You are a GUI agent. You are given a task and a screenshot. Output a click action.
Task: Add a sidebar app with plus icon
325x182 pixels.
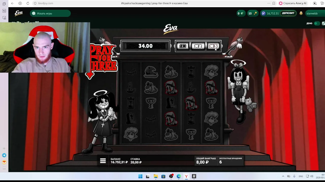4,148
